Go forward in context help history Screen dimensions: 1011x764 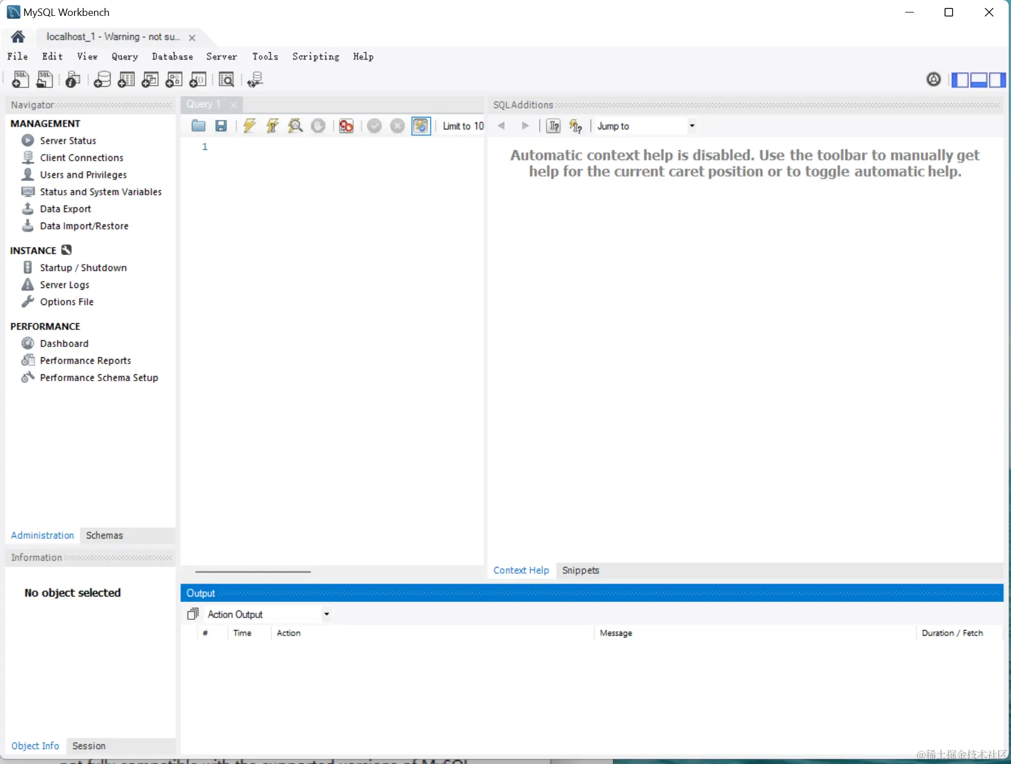point(525,126)
